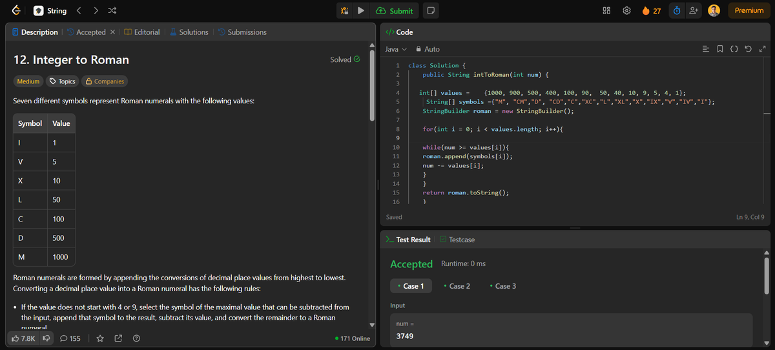Image resolution: width=775 pixels, height=350 pixels.
Task: Open the LeetCode logo home link
Action: 15,10
